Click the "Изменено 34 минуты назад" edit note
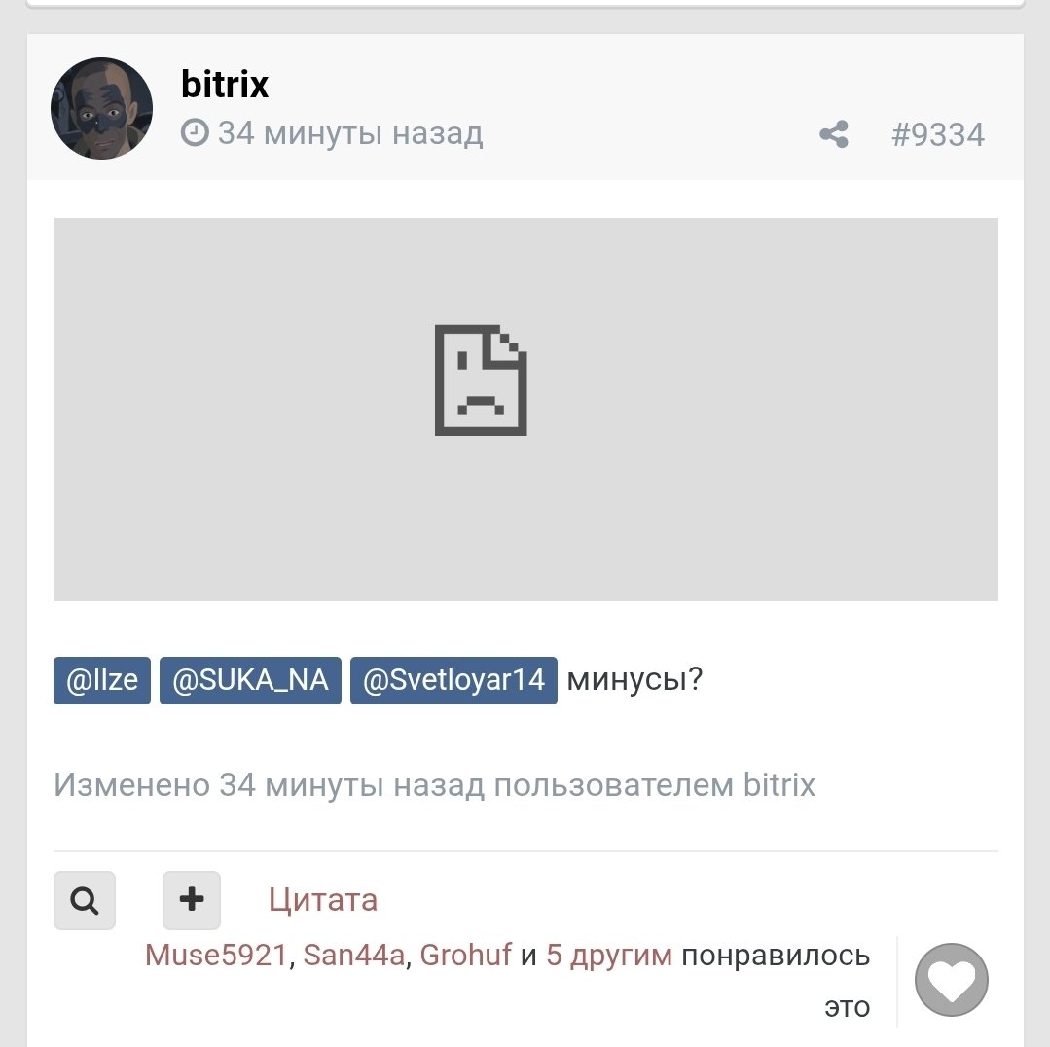1050x1047 pixels. 434,784
